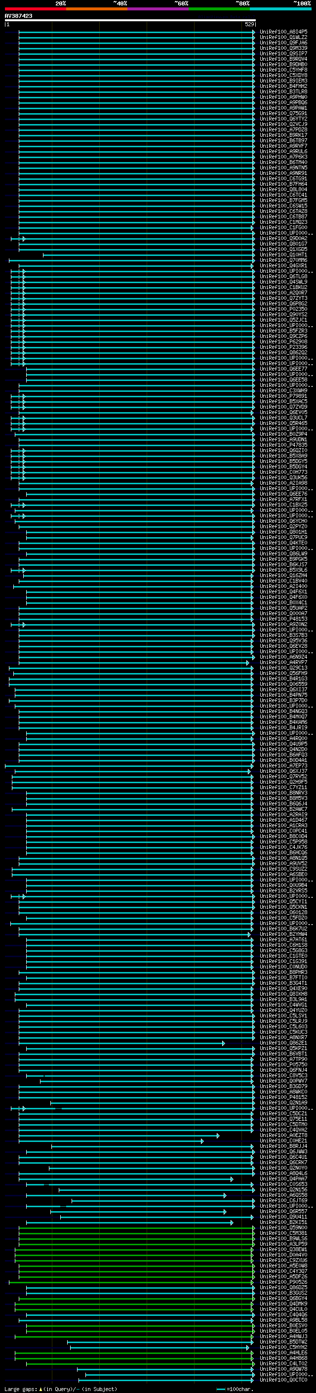This screenshot has width=316, height=1393.
Task: Click the green ~80% identity legend bar
Action: (219, 9)
